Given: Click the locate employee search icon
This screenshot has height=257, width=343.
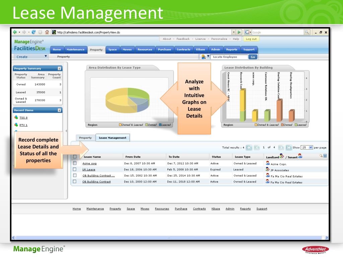Looking at the screenshot, I should tap(203, 57).
